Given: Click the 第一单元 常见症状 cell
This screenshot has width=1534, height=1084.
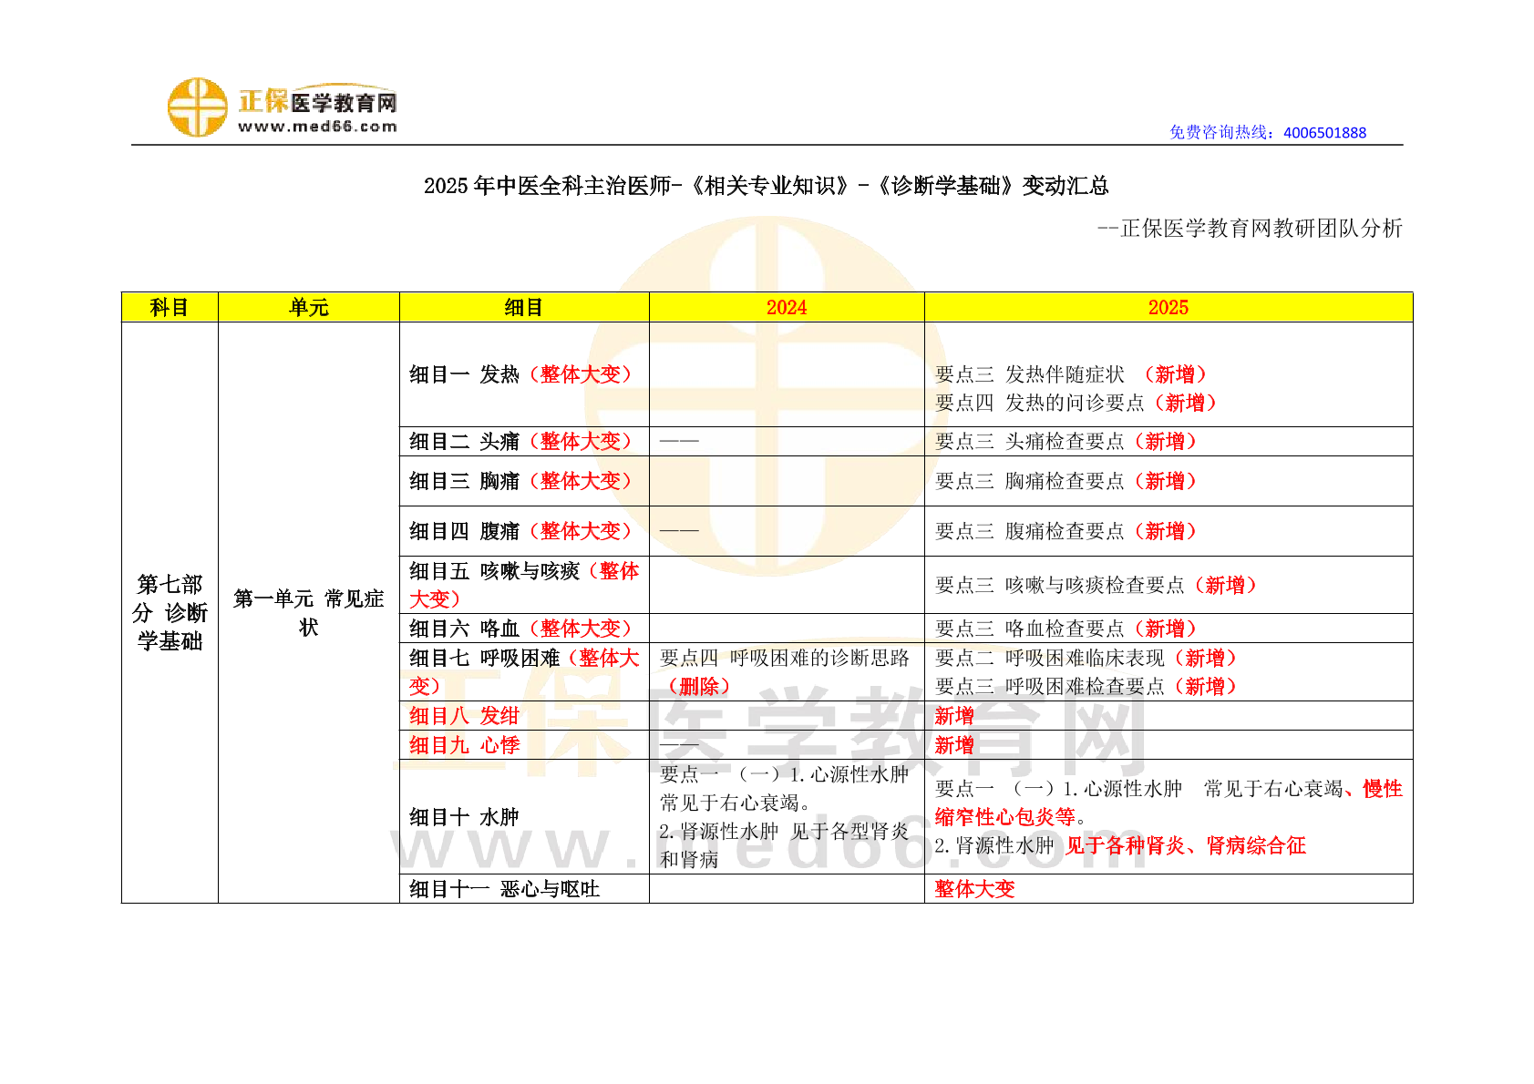Looking at the screenshot, I should click(x=308, y=612).
